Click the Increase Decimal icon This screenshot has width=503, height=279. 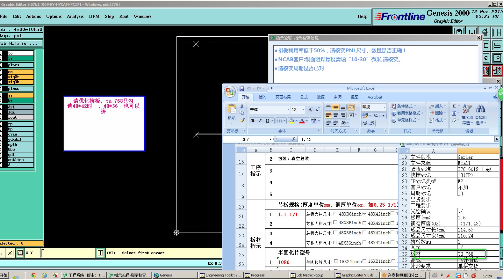pos(365,123)
